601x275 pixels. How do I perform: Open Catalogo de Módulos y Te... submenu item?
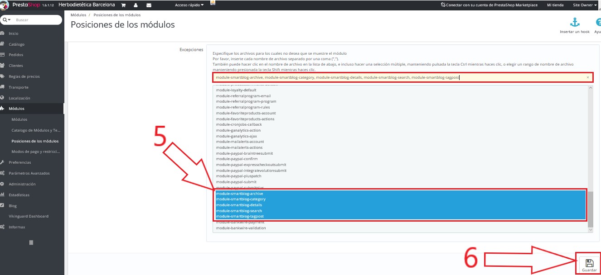click(36, 130)
